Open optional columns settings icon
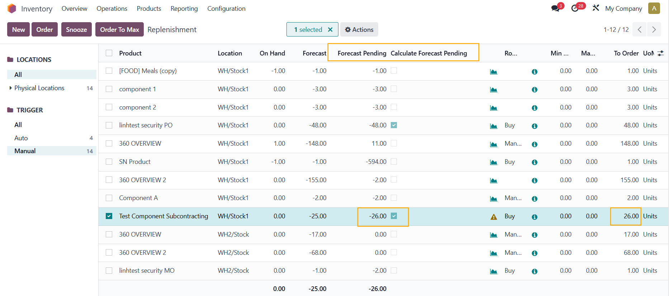This screenshot has width=669, height=296. click(x=661, y=53)
